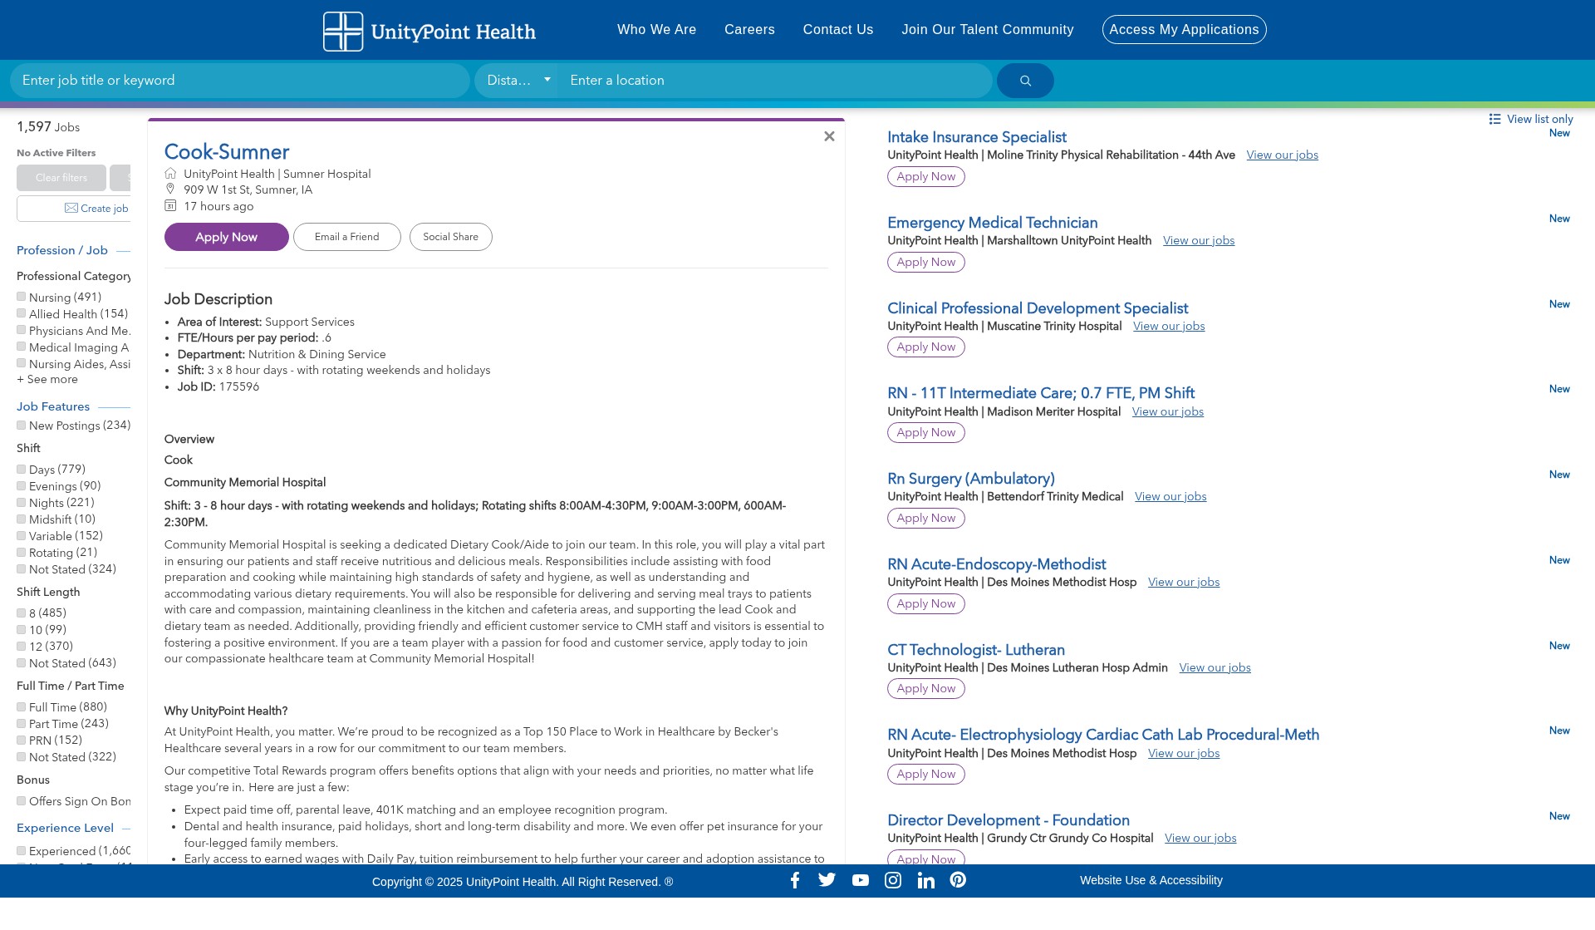Apply Now for Emergency Medical Technician
Viewport: 1595px width, 930px height.
pyautogui.click(x=926, y=263)
